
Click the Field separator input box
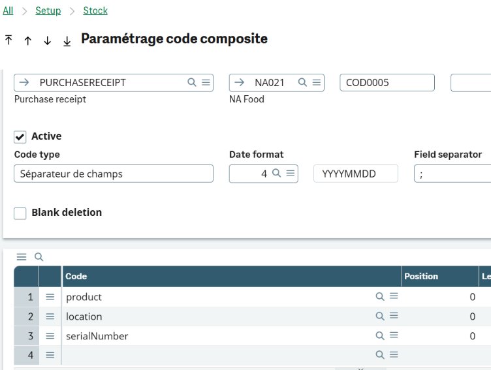tap(452, 174)
